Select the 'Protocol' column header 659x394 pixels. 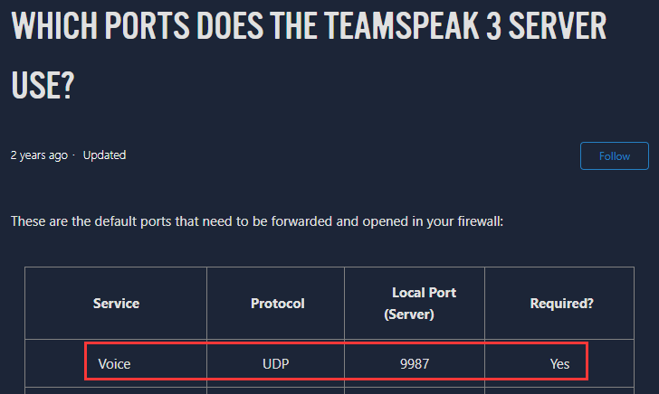[x=277, y=304]
